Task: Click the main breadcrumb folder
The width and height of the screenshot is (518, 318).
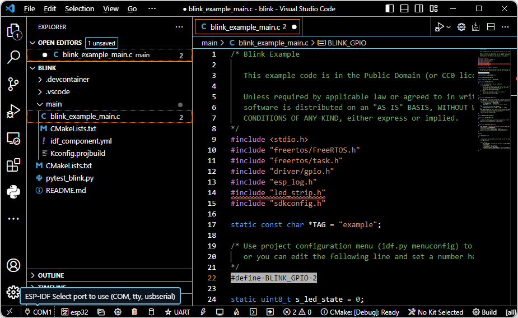Action: 209,43
